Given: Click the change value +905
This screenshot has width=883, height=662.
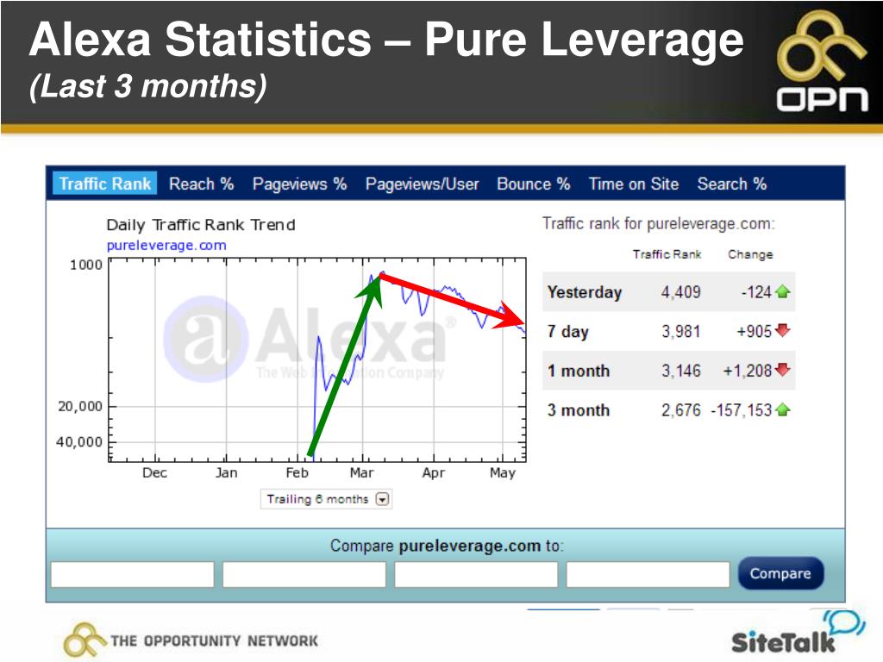Looking at the screenshot, I should click(x=754, y=332).
